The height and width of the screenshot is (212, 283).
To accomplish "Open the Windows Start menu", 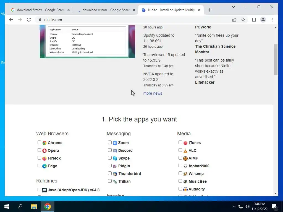I will pyautogui.click(x=7, y=206).
